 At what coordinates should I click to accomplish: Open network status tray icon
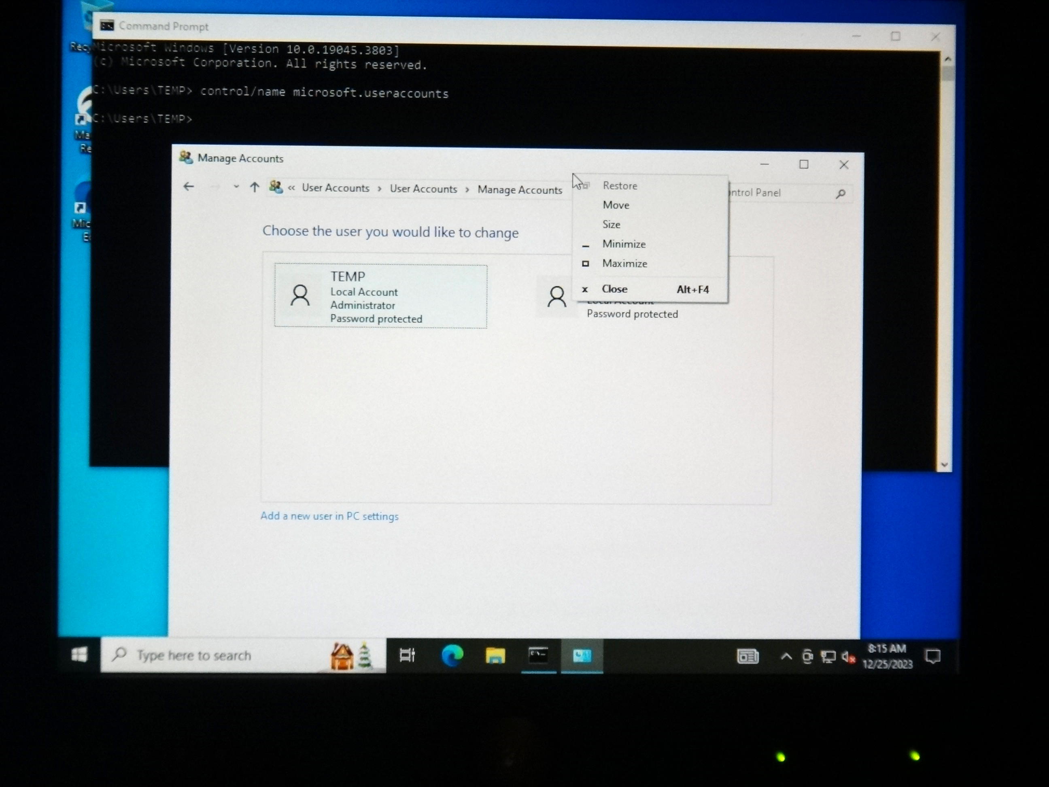point(828,657)
